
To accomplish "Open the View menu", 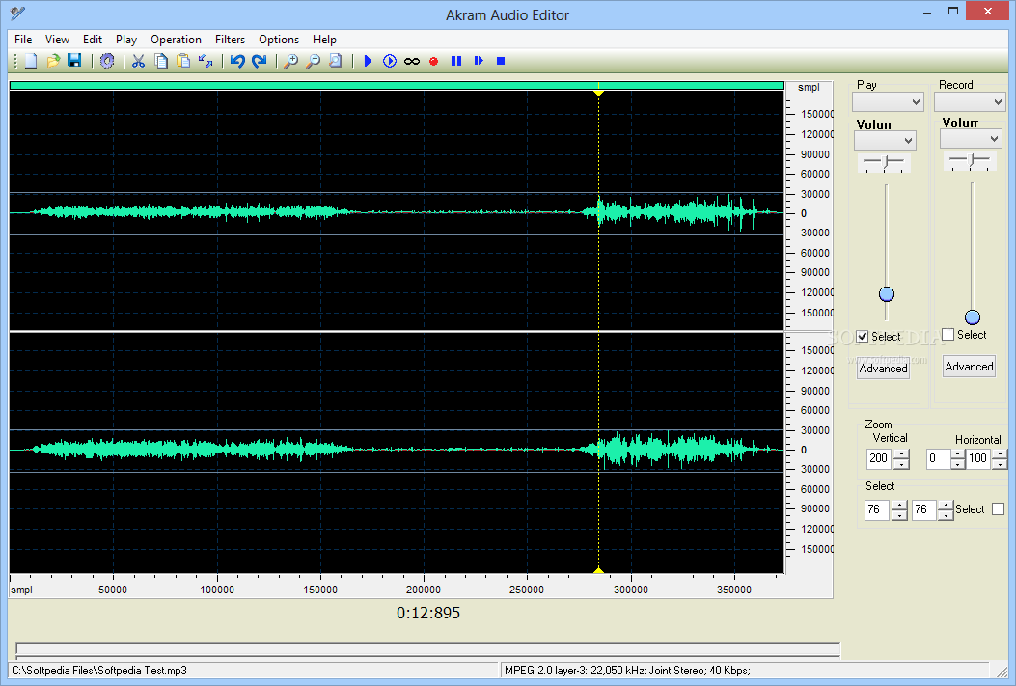I will click(x=57, y=40).
